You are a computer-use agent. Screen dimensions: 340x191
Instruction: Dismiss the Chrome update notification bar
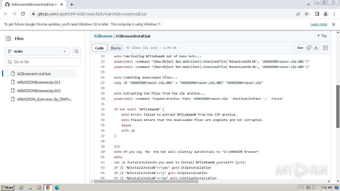coord(334,24)
